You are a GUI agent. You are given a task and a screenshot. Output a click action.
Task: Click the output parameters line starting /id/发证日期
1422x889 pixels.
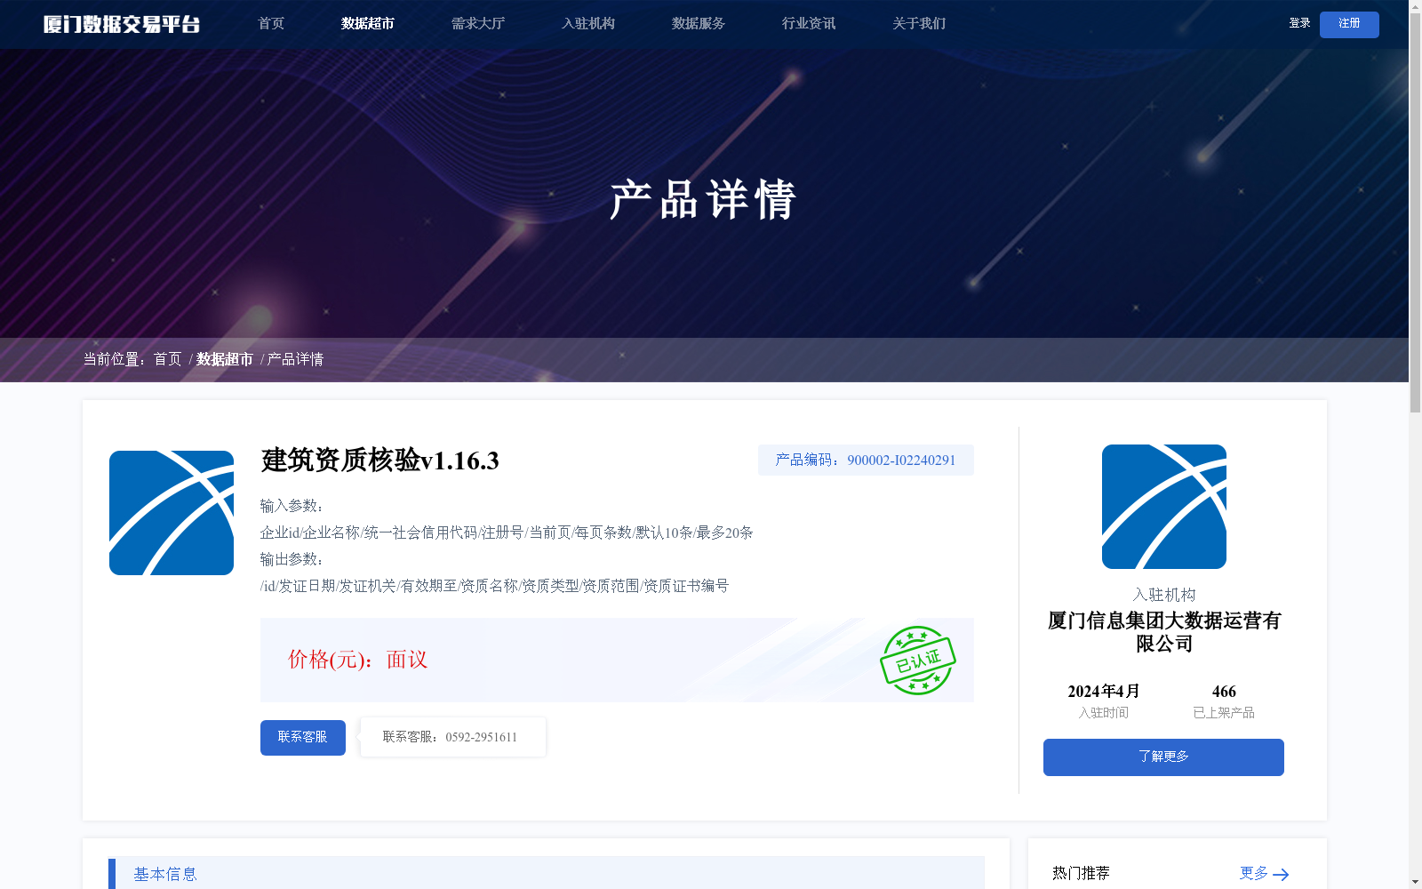(x=494, y=586)
